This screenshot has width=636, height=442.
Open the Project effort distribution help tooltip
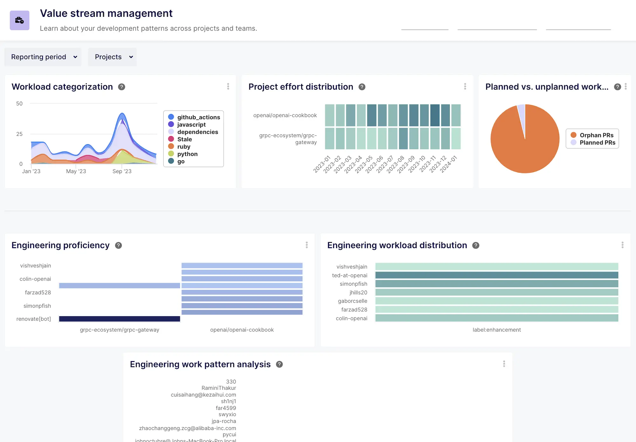(x=362, y=87)
